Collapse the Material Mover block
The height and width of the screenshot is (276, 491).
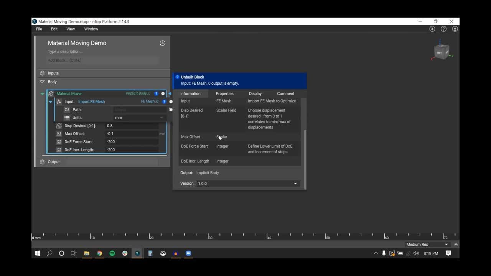click(x=43, y=94)
